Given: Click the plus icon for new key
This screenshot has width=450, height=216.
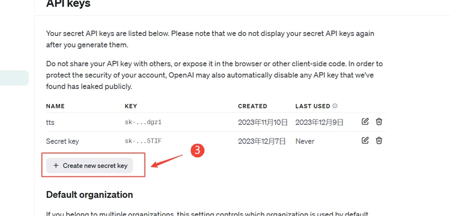Looking at the screenshot, I should point(56,166).
